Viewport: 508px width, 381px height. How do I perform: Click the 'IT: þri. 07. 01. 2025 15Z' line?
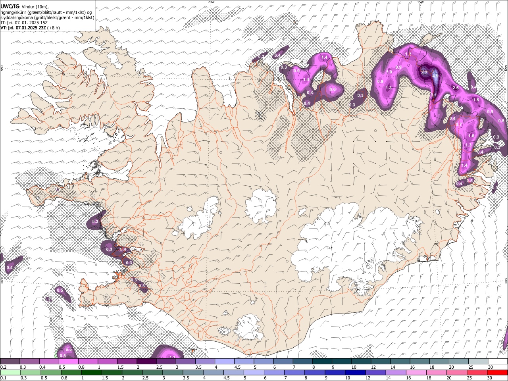coord(24,23)
